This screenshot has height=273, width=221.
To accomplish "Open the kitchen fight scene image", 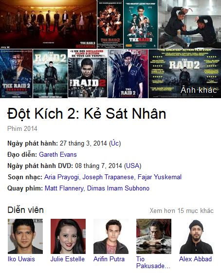I will pos(189,24).
